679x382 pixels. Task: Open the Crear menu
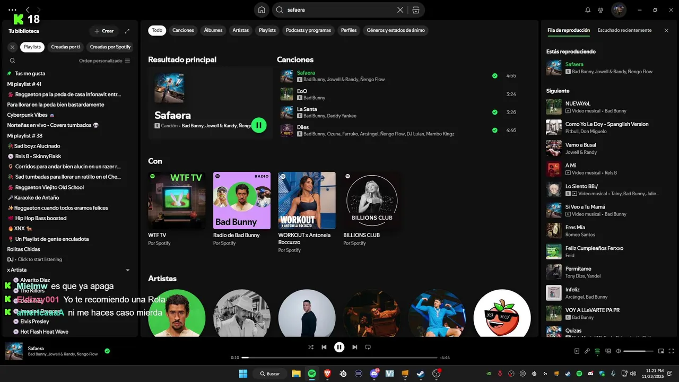pyautogui.click(x=104, y=31)
